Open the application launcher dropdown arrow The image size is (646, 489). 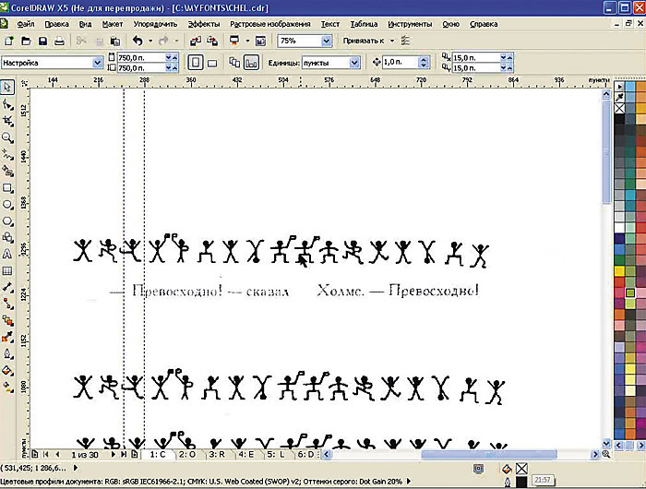[x=247, y=41]
